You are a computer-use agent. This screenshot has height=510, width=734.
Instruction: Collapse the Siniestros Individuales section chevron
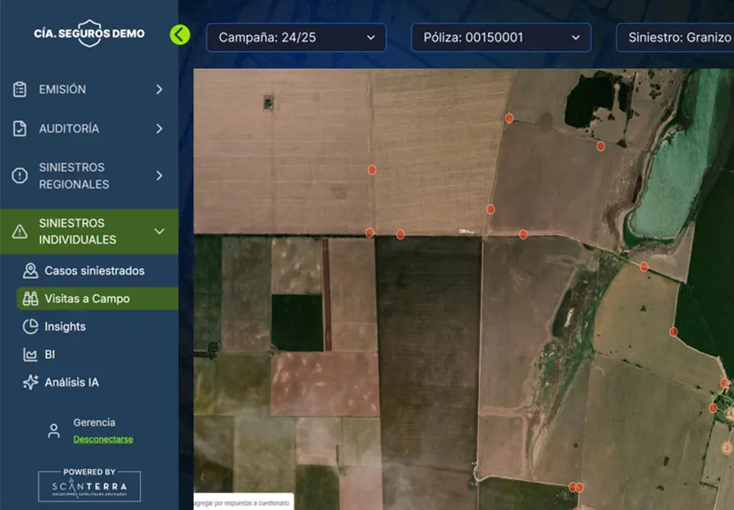(x=159, y=231)
